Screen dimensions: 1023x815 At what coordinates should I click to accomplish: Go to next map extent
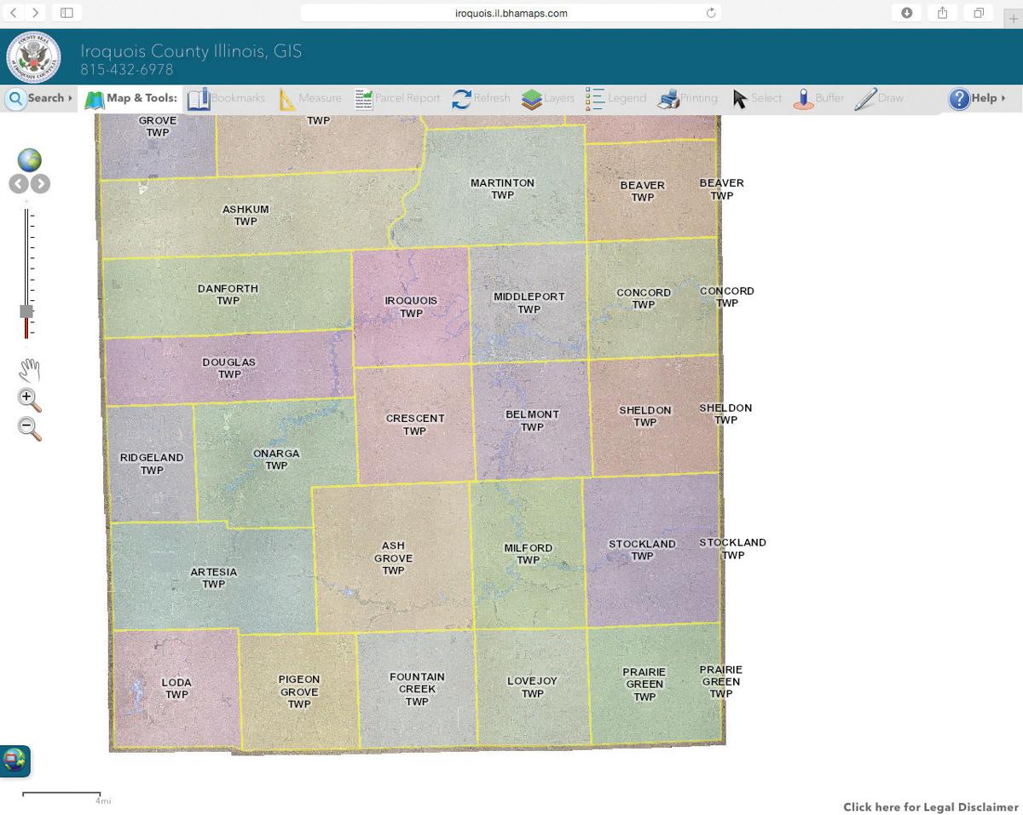(40, 183)
